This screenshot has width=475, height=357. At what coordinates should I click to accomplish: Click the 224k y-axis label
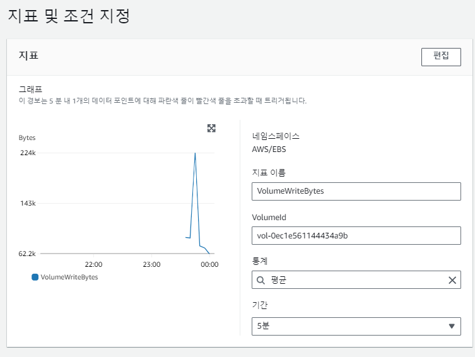point(27,153)
